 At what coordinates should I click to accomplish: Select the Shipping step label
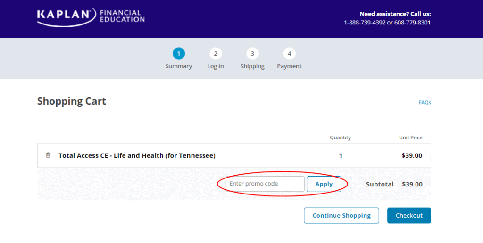tap(252, 66)
